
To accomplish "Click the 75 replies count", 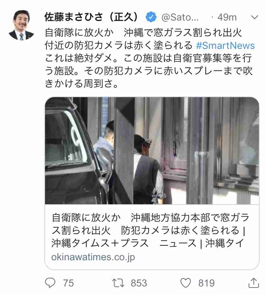I will (x=68, y=283).
